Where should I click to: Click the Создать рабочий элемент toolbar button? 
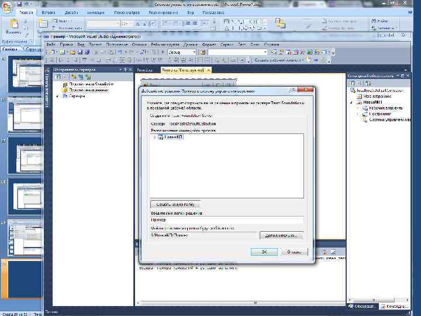pos(279,60)
